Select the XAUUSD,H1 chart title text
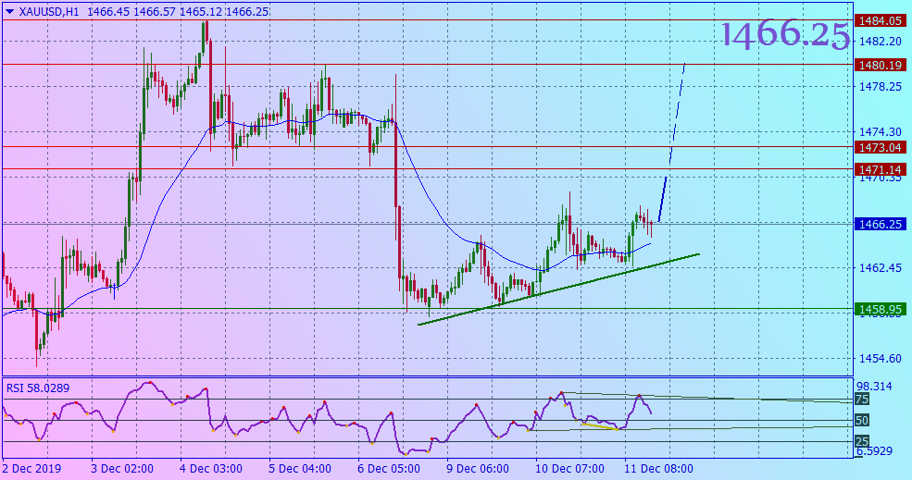The image size is (912, 480). point(50,12)
